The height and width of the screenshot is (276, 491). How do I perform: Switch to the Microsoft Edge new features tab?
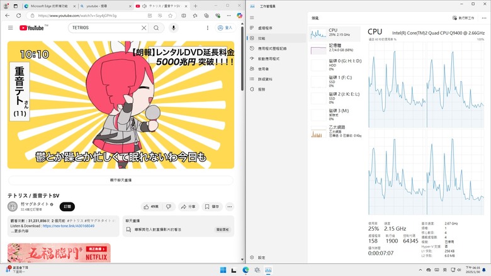50,6
